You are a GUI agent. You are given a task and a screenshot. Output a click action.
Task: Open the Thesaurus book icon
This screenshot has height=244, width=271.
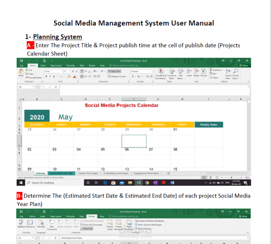pyautogui.click(x=30, y=222)
